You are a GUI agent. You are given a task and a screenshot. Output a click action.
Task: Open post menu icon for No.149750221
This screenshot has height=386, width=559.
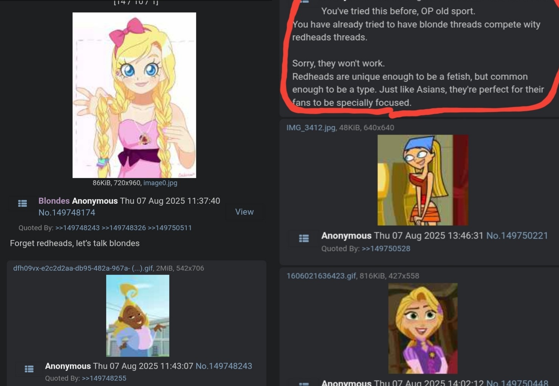(x=304, y=239)
